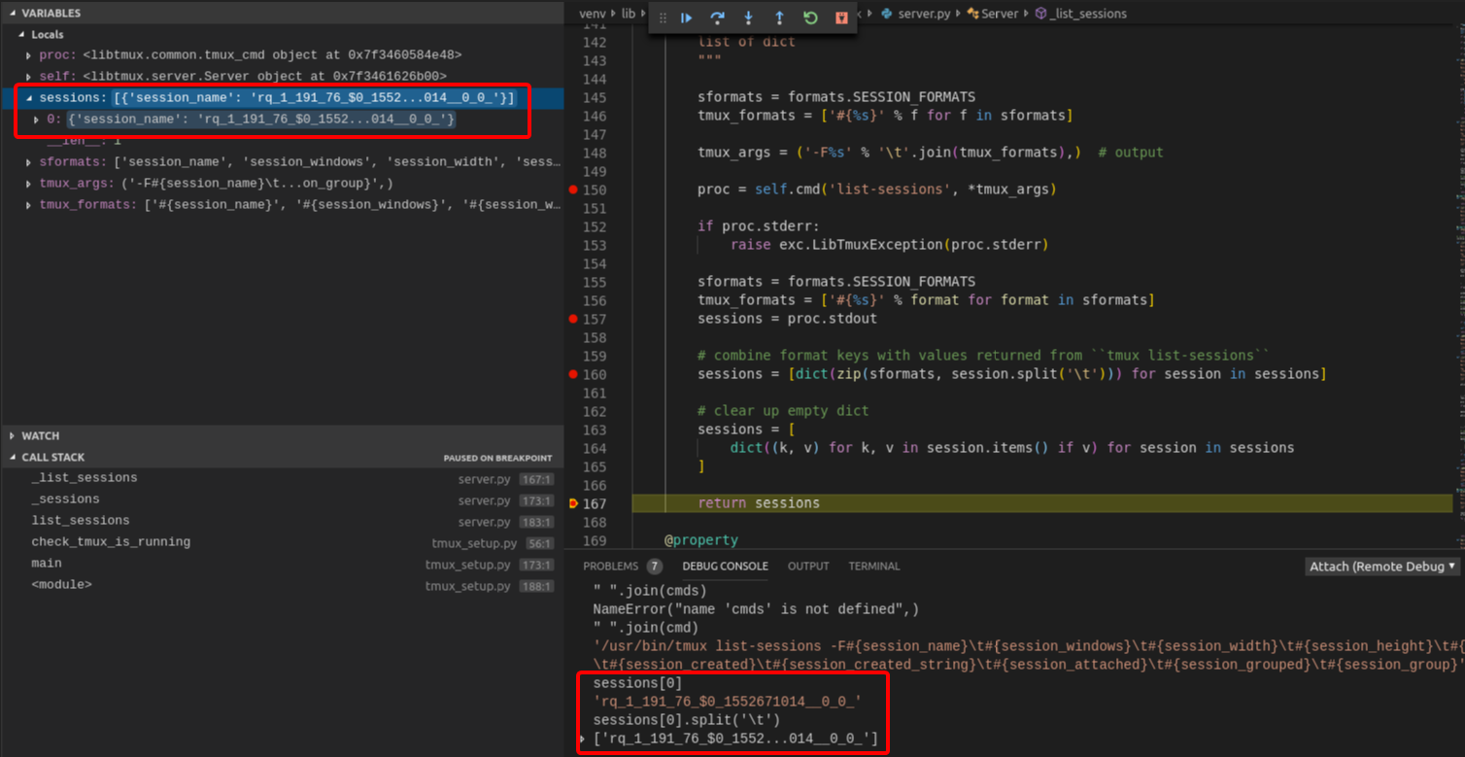Viewport: 1465px width, 757px height.
Task: Expand the tmux_formats variable
Action: click(x=29, y=205)
